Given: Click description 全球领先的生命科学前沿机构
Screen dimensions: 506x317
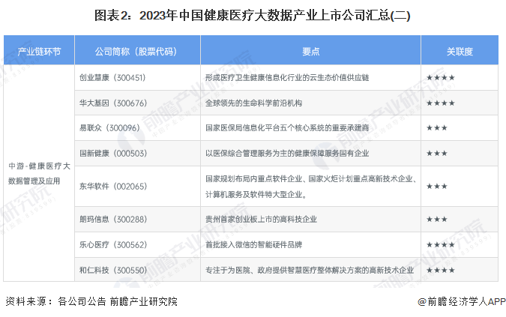Looking at the screenshot, I should (253, 103).
